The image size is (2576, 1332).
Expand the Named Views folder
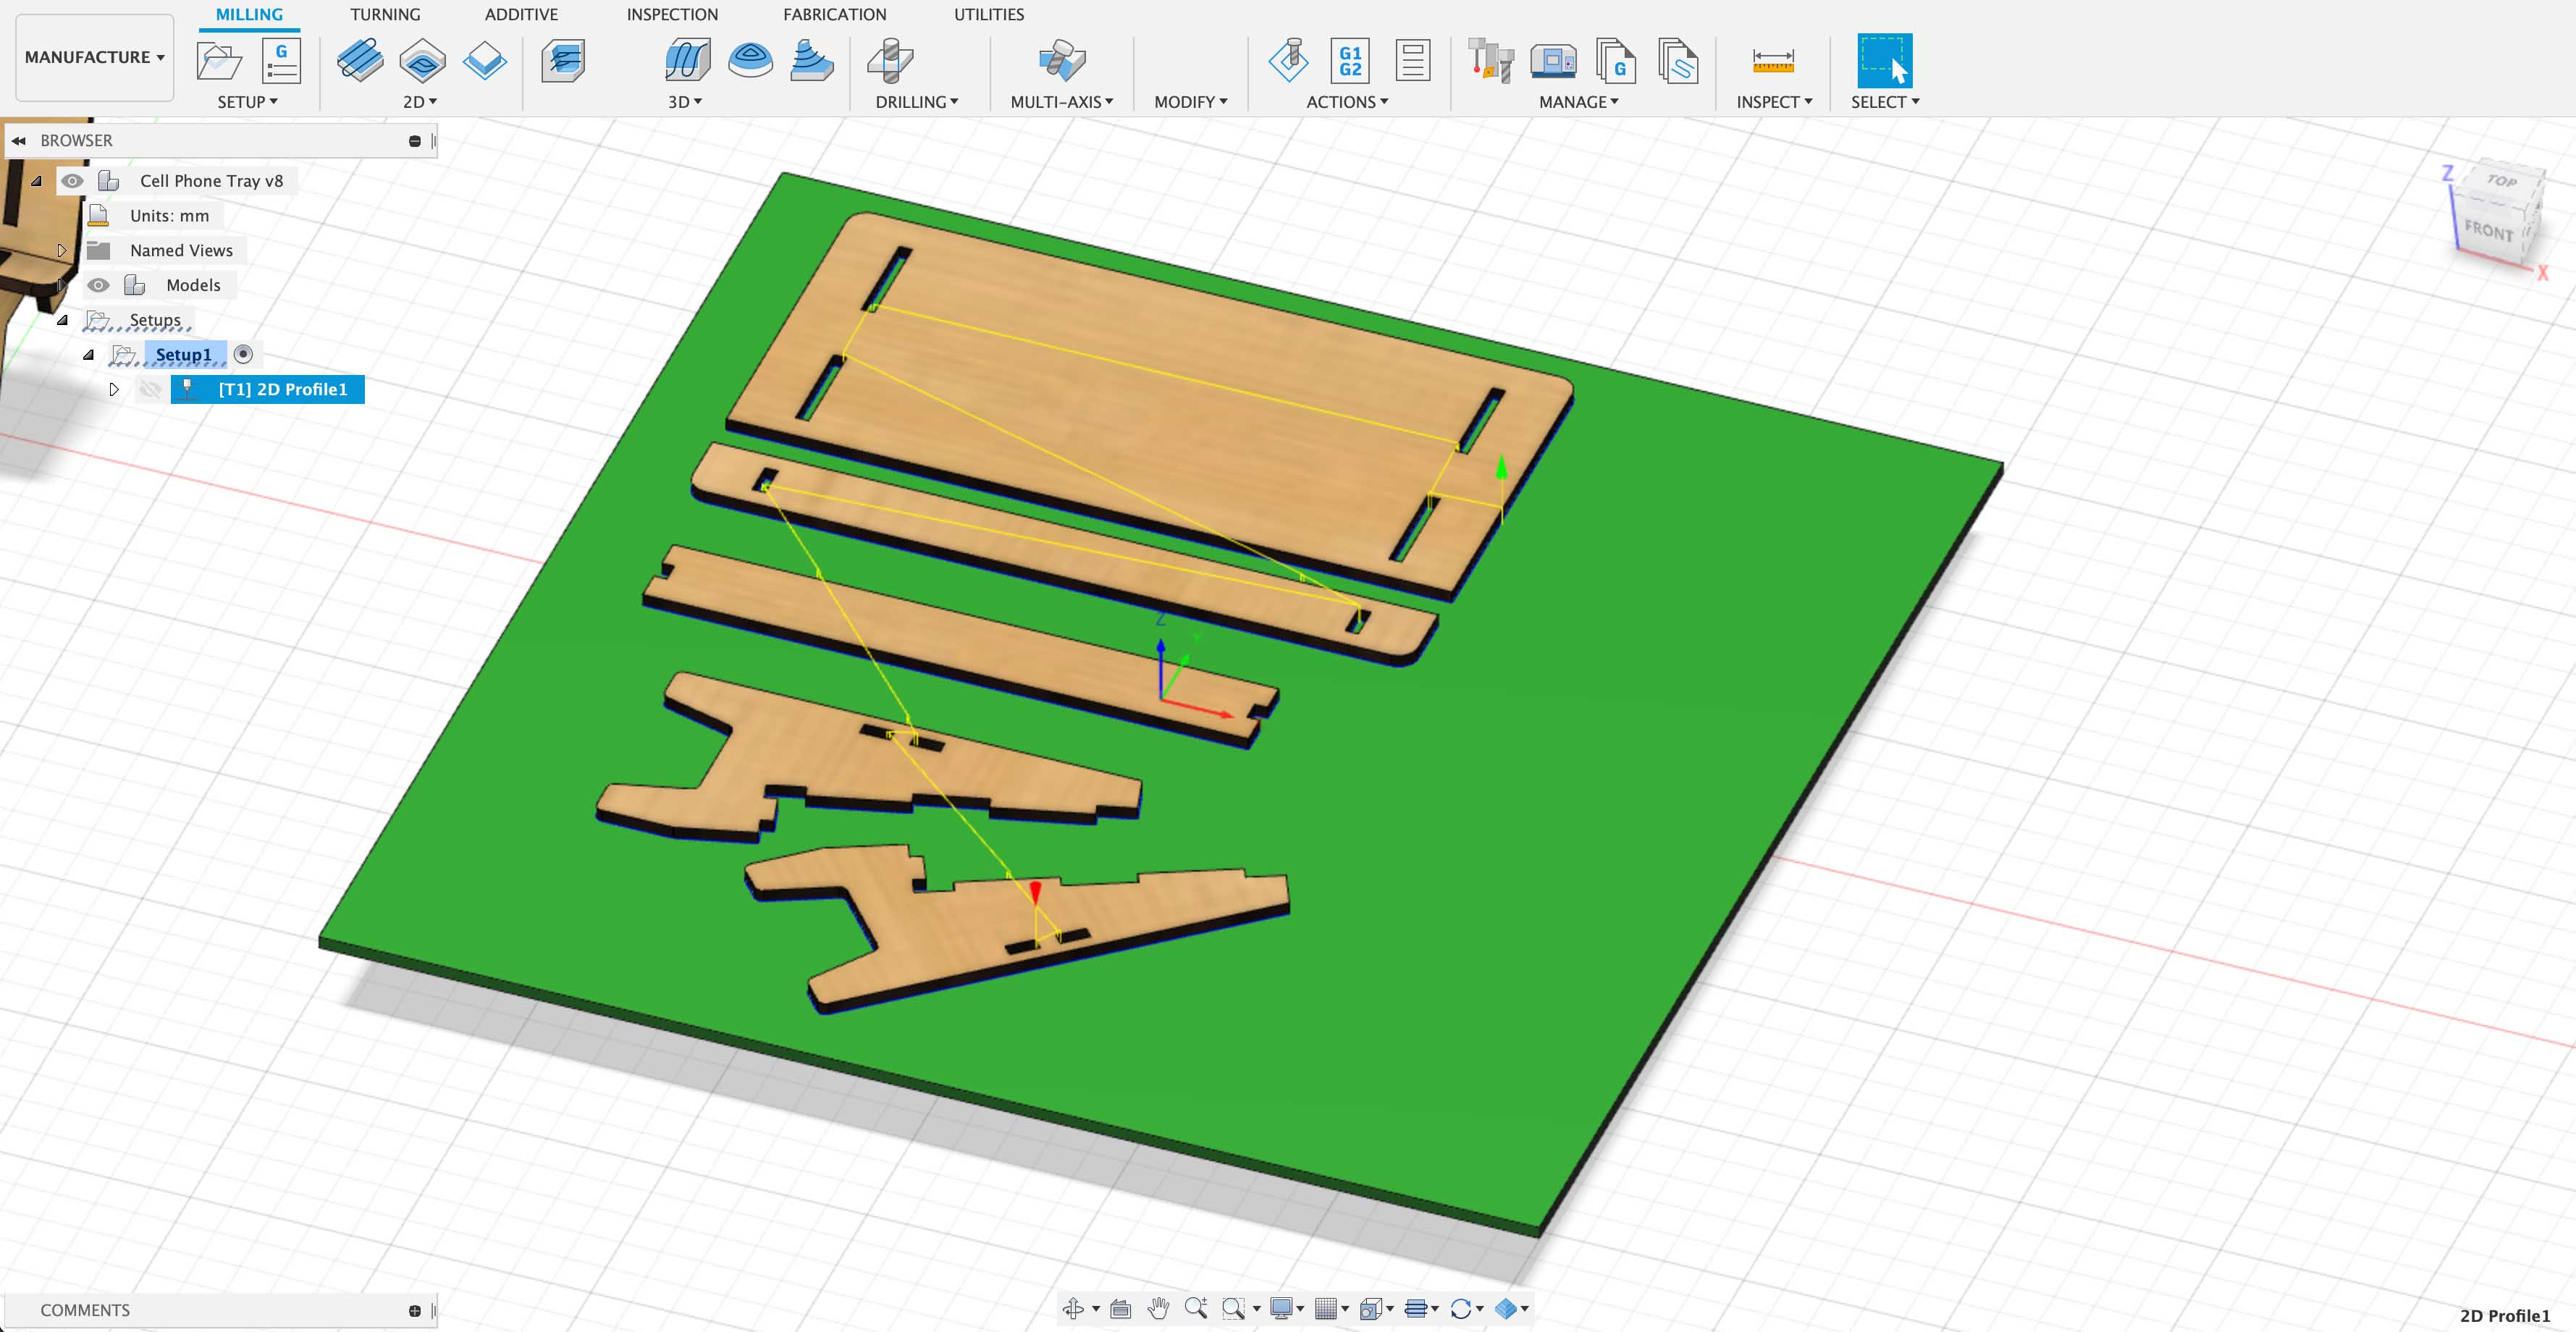click(62, 250)
